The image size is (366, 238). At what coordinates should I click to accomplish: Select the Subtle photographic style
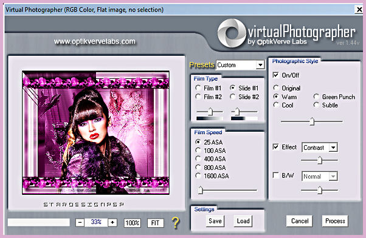[x=316, y=105]
